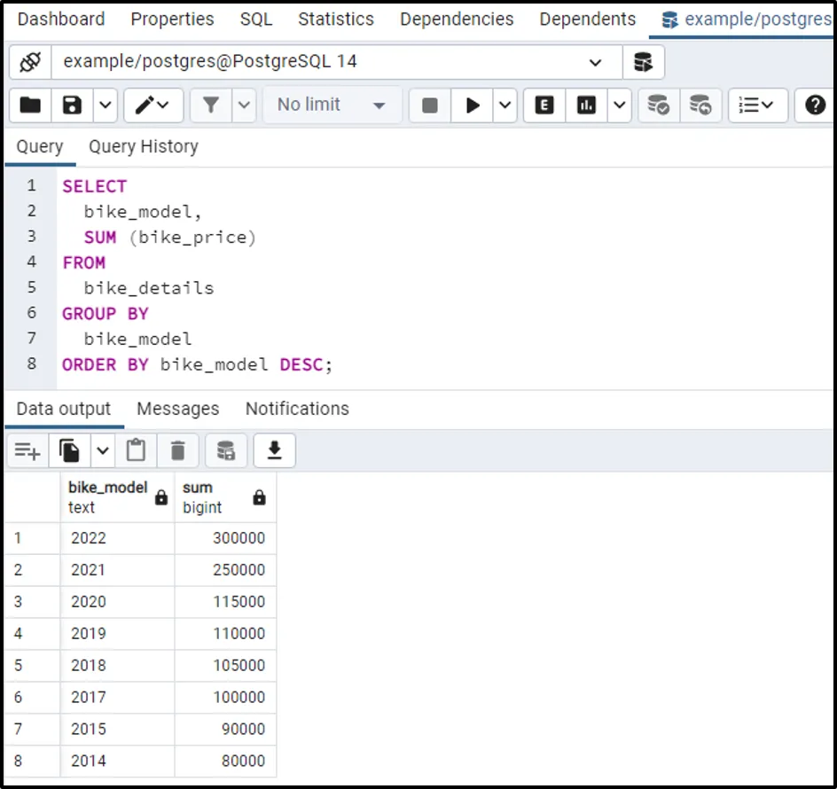Open the Help question mark icon
Image resolution: width=837 pixels, height=789 pixels.
click(815, 105)
